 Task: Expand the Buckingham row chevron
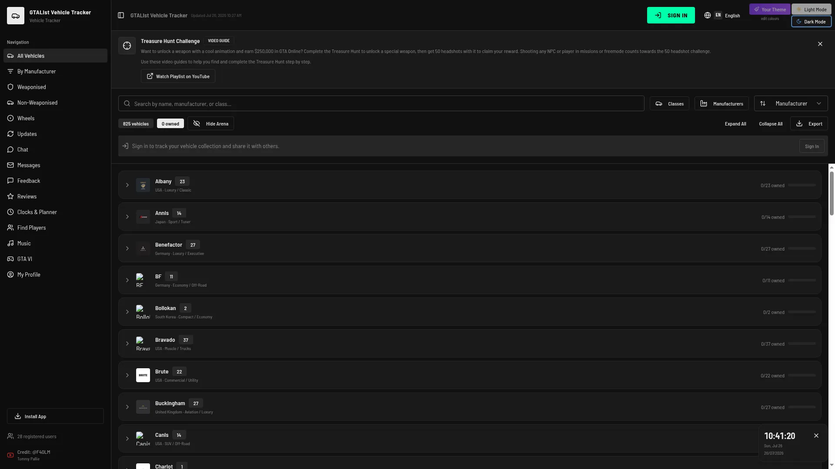click(127, 407)
